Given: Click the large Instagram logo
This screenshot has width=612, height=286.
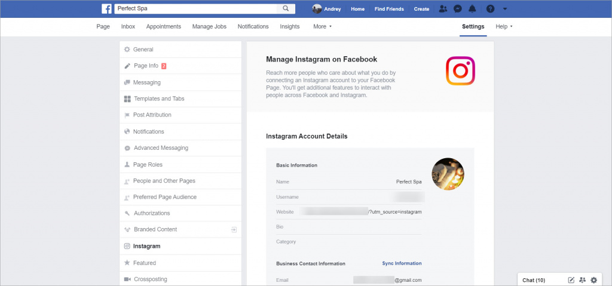Looking at the screenshot, I should pos(461,70).
